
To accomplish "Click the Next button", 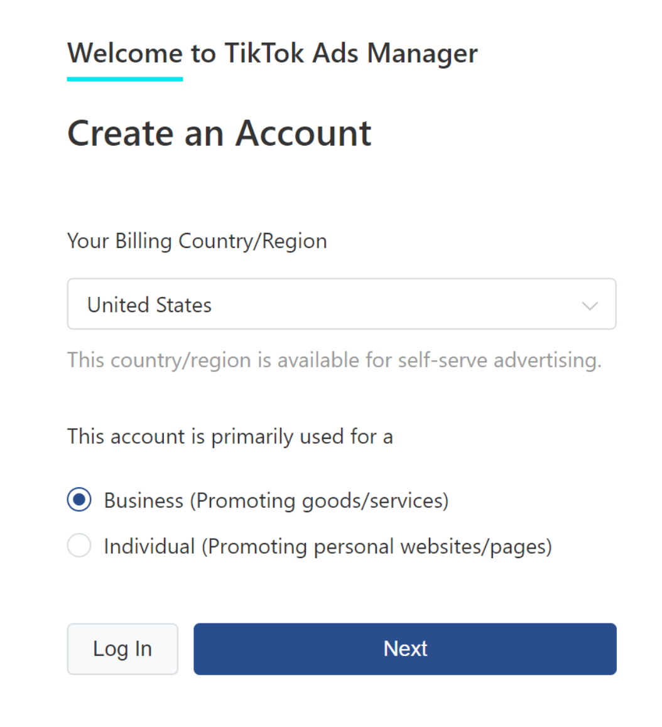I will point(404,649).
